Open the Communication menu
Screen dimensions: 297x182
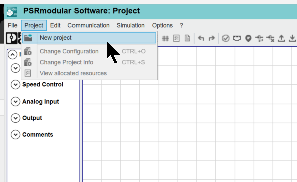click(89, 25)
